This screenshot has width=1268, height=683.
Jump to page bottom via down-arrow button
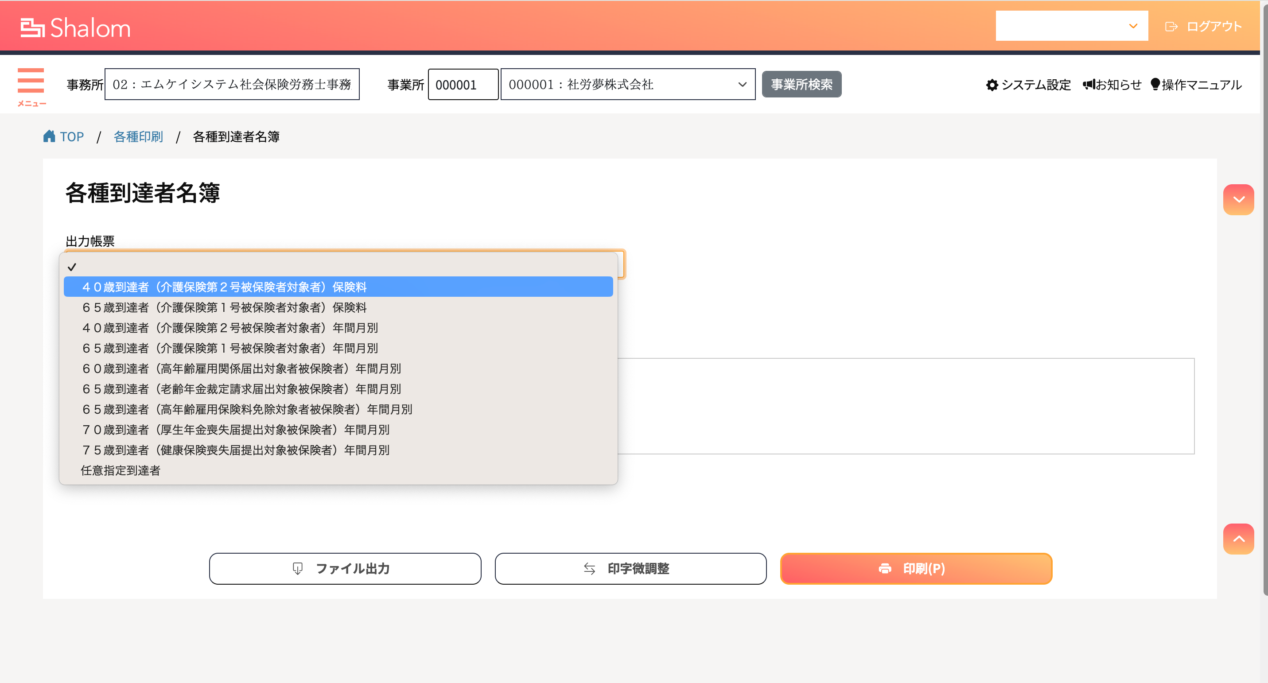point(1238,199)
